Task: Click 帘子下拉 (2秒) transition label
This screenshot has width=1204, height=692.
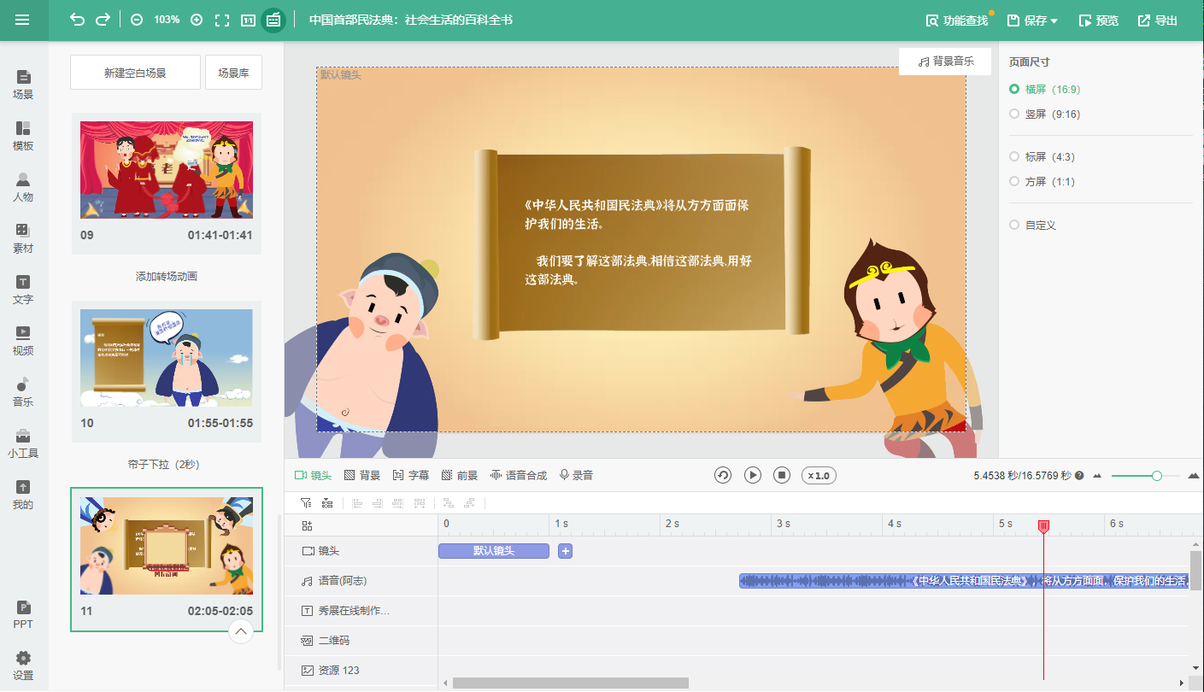Action: [x=163, y=465]
